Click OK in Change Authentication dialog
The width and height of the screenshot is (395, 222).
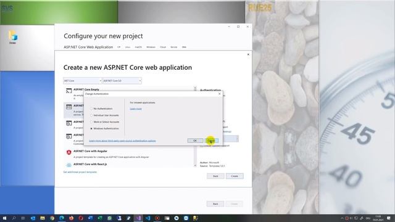point(195,141)
